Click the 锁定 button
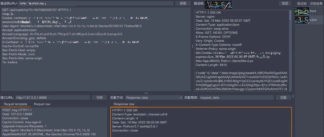 (285, 3)
